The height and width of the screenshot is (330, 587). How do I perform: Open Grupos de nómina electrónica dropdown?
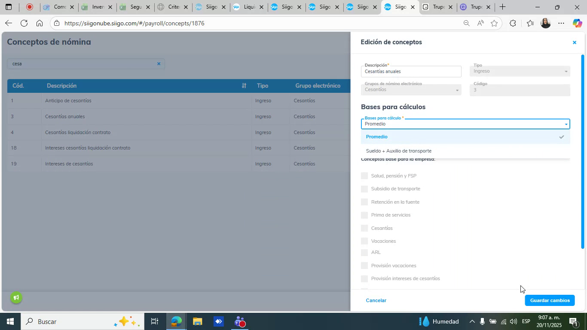tap(411, 90)
